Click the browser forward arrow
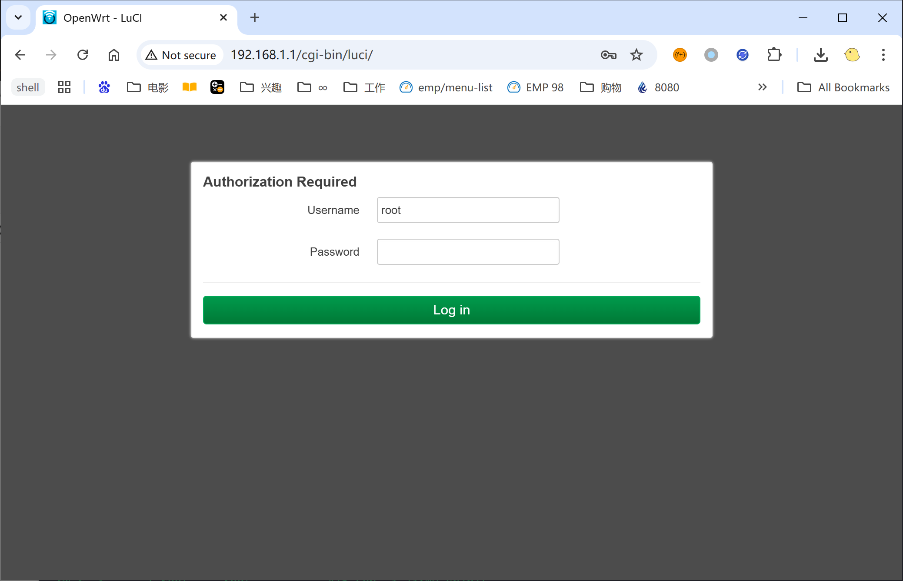 51,55
